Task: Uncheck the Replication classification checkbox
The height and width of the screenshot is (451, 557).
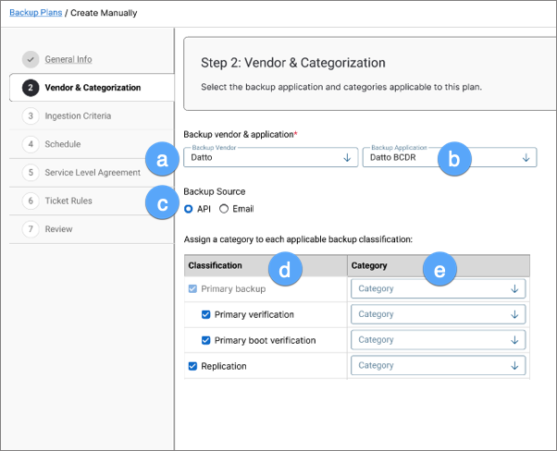Action: (192, 366)
